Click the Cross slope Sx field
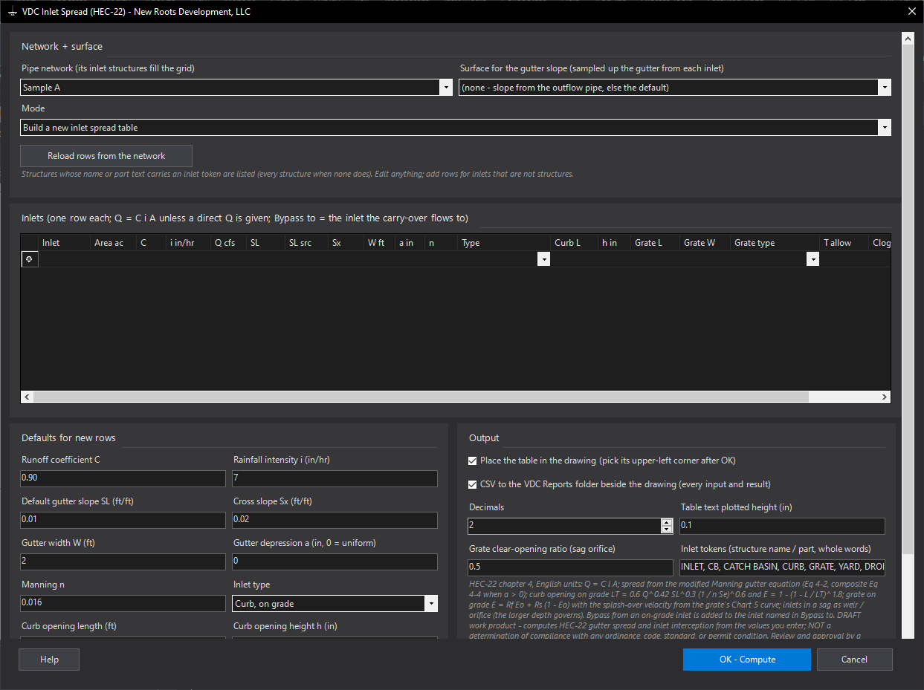 335,521
